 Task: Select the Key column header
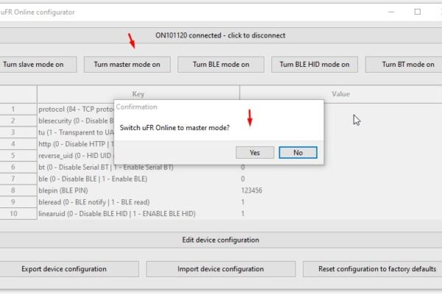[x=138, y=94]
